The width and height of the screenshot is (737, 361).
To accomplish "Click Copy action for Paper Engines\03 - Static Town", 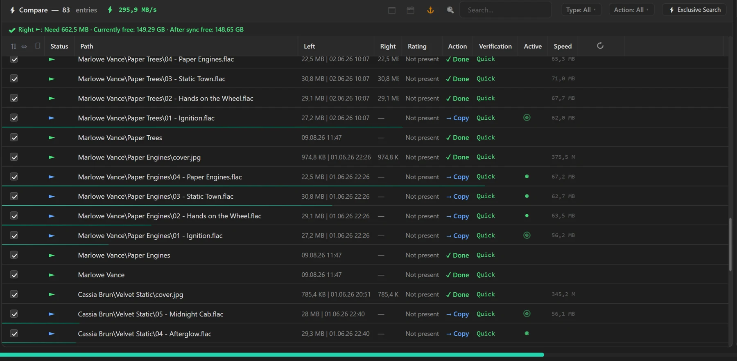I will pyautogui.click(x=458, y=196).
